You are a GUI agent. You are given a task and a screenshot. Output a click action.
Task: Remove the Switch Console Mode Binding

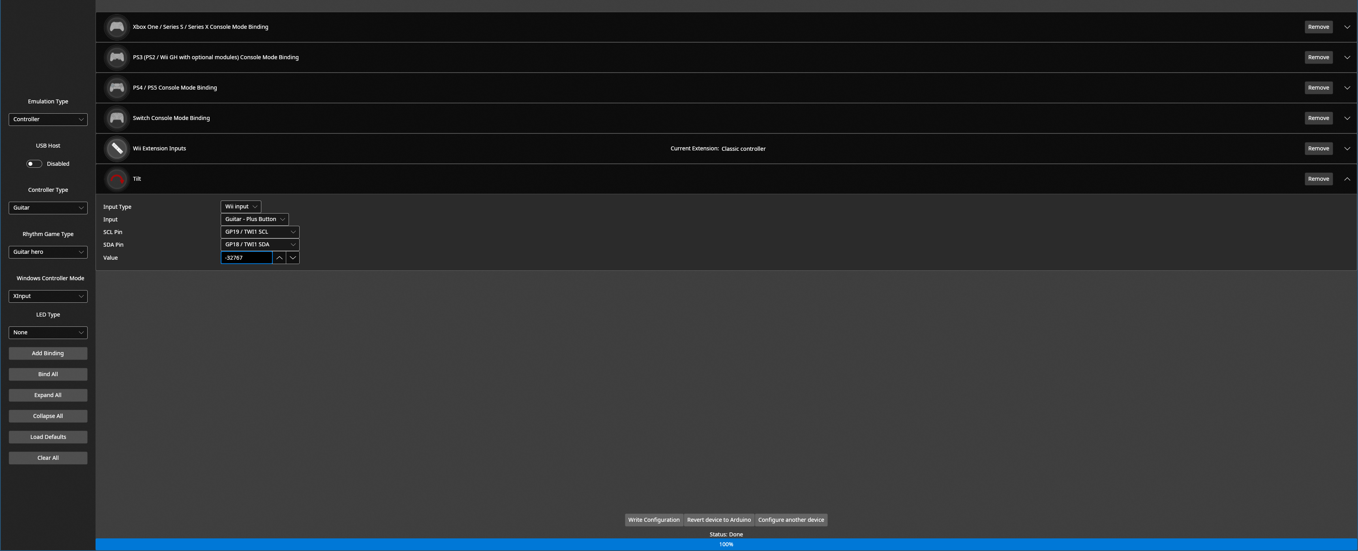point(1318,118)
